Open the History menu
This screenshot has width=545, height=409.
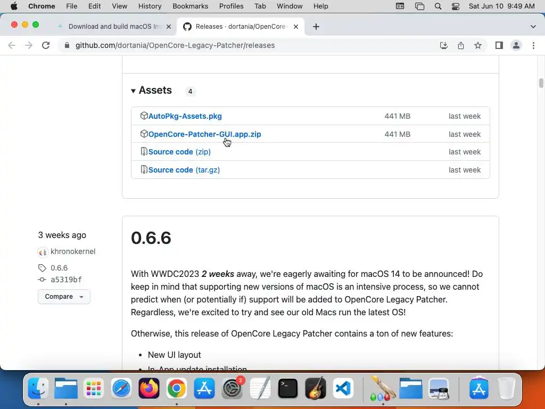[150, 6]
